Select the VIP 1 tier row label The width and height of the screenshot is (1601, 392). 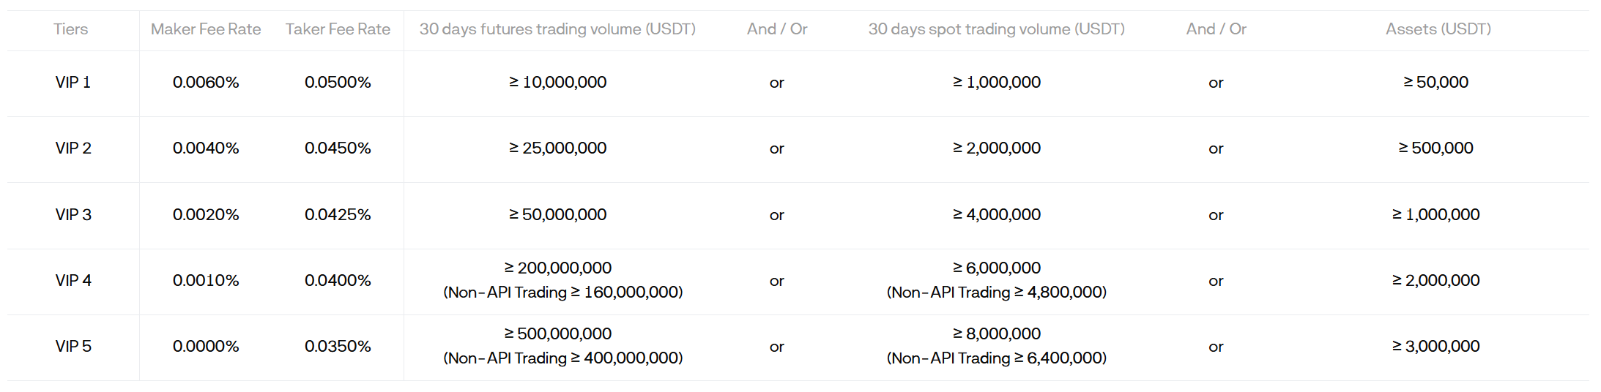point(73,83)
